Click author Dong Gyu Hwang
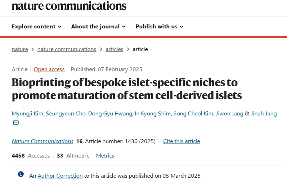This screenshot has height=182, width=287. (110, 114)
